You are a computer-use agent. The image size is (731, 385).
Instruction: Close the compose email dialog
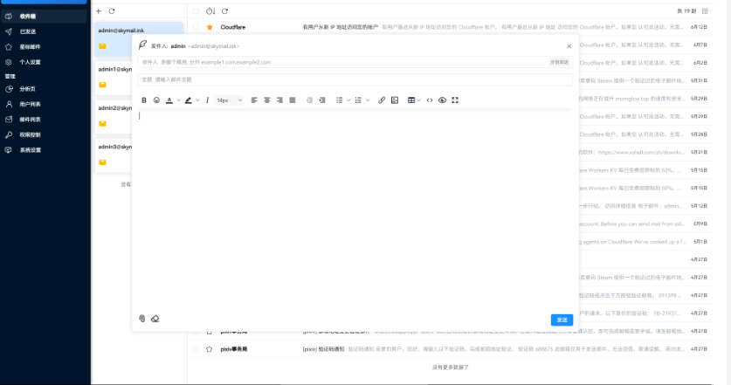click(569, 46)
